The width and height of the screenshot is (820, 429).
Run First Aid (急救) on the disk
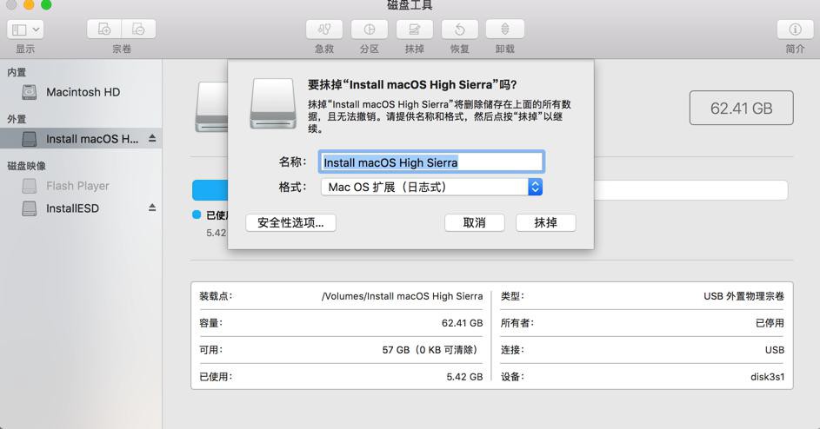[324, 30]
